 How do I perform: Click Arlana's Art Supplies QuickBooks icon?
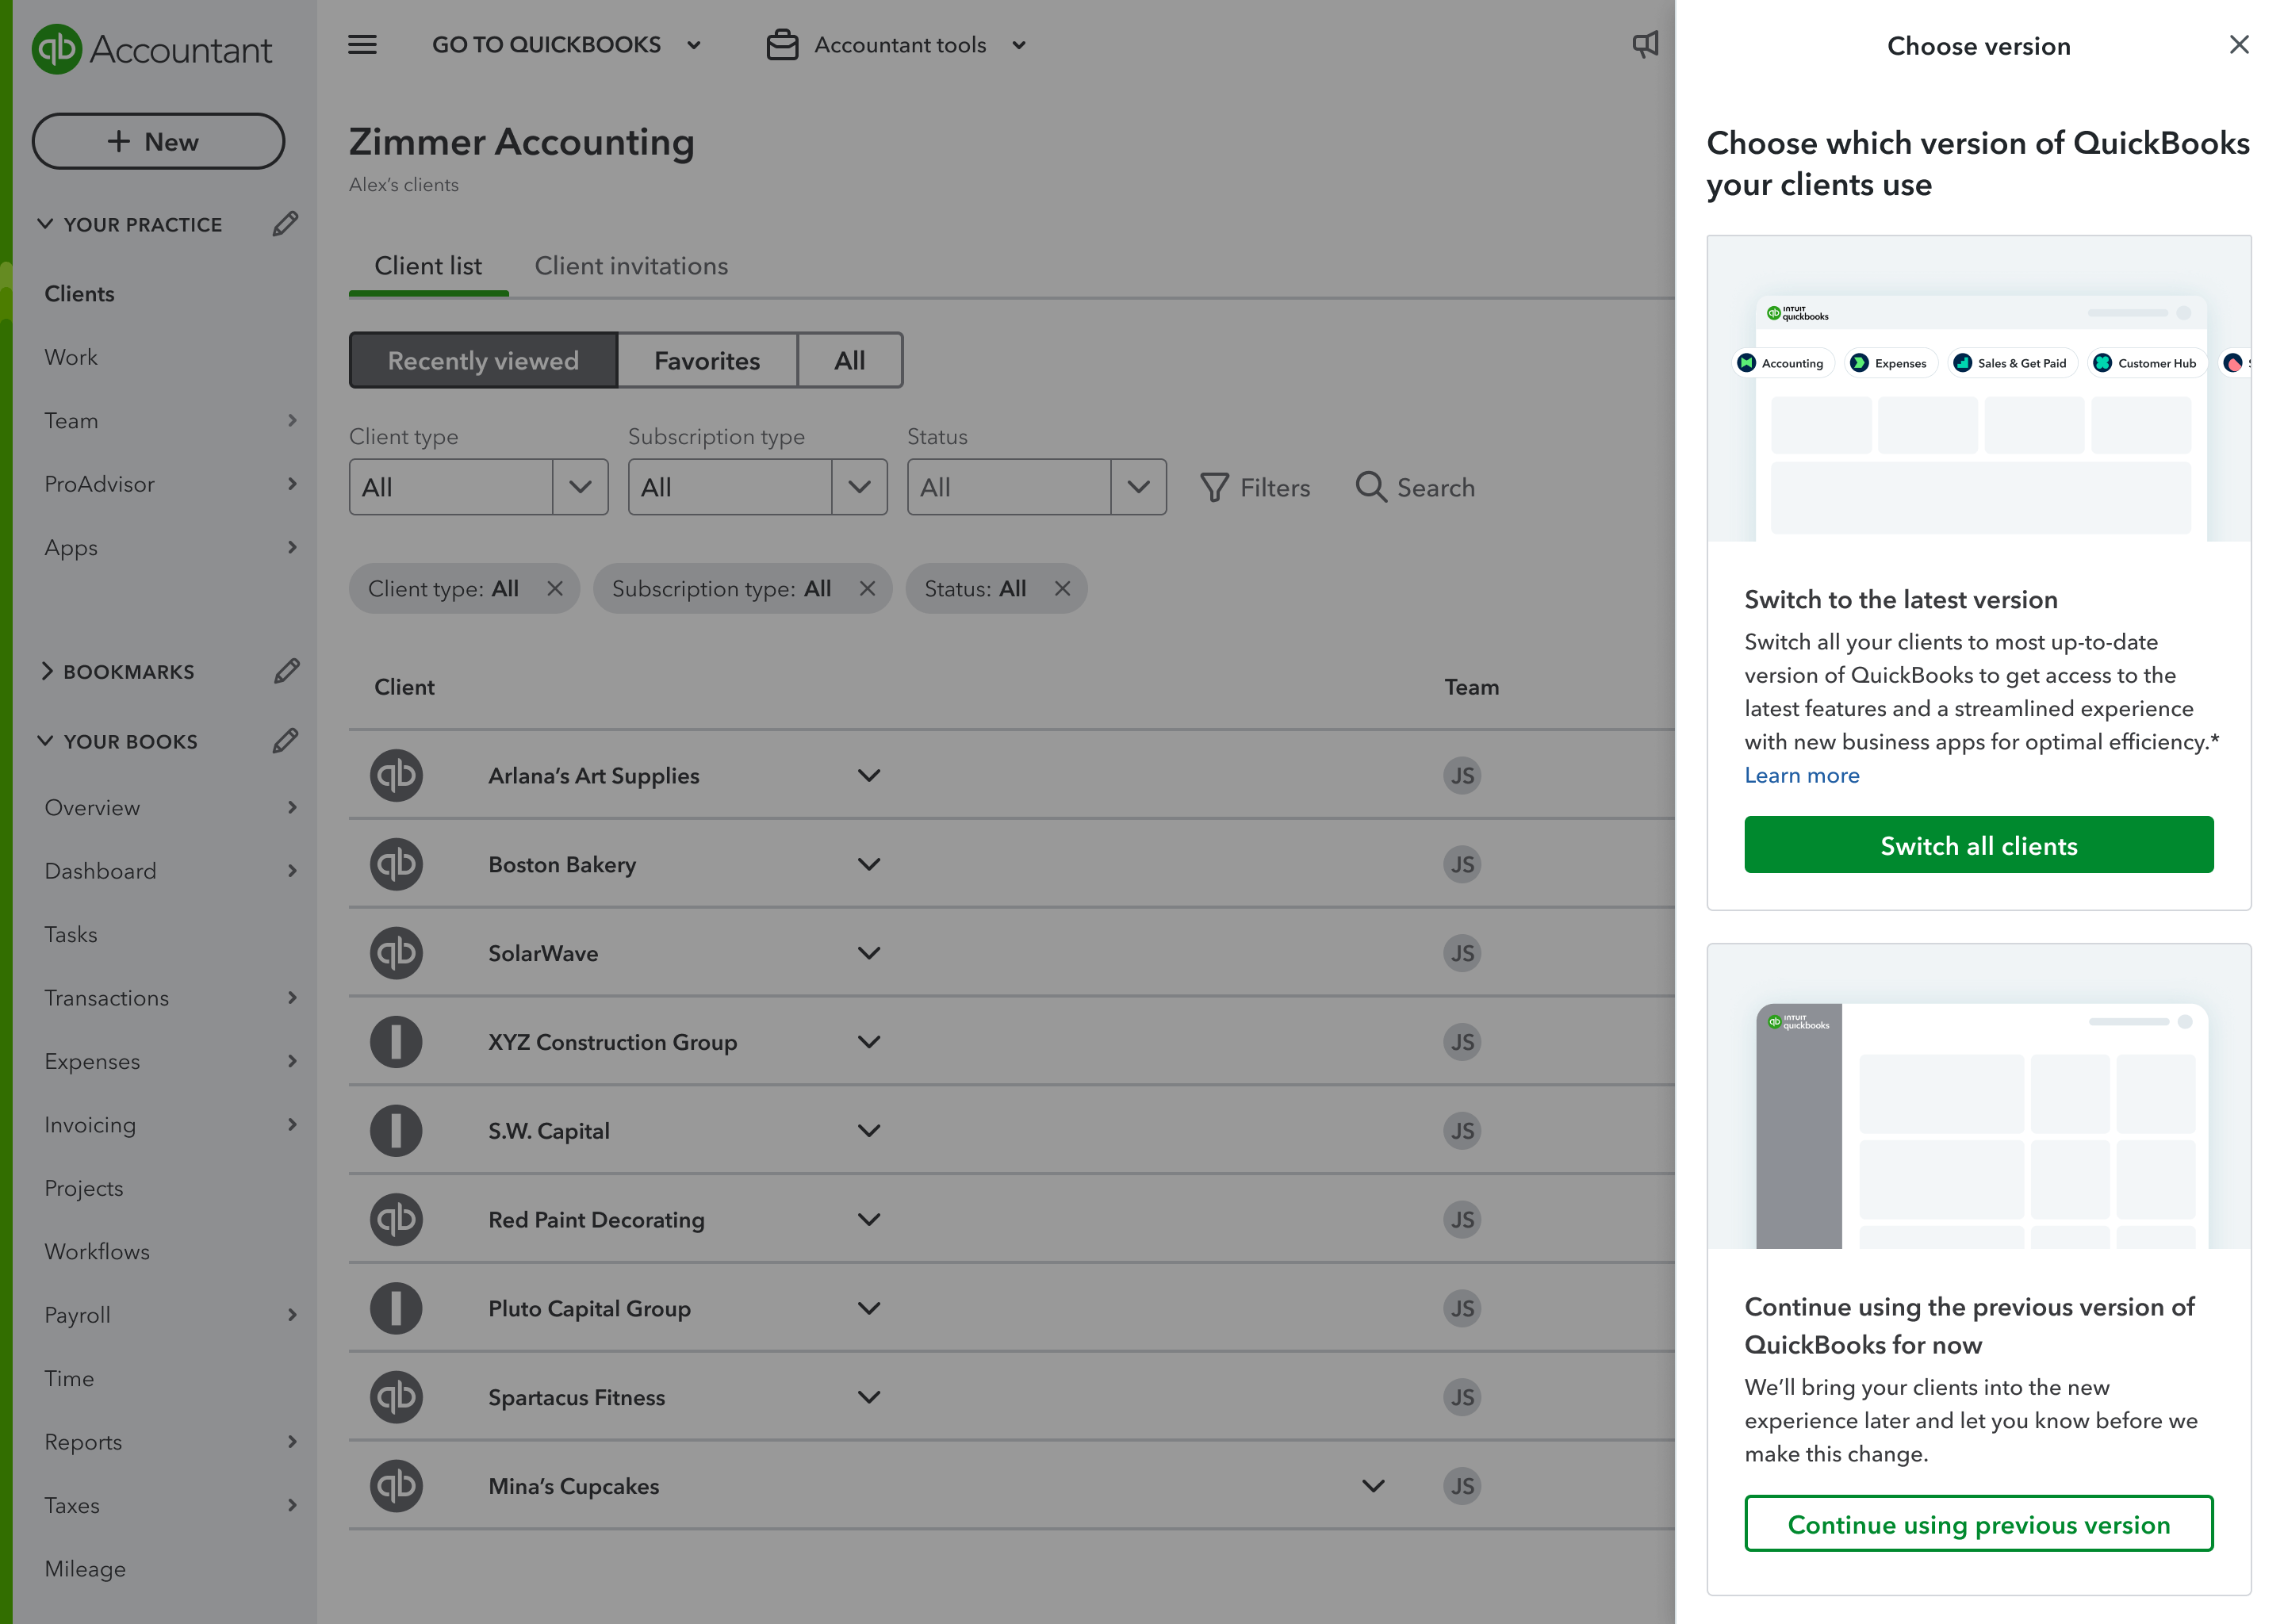tap(396, 775)
